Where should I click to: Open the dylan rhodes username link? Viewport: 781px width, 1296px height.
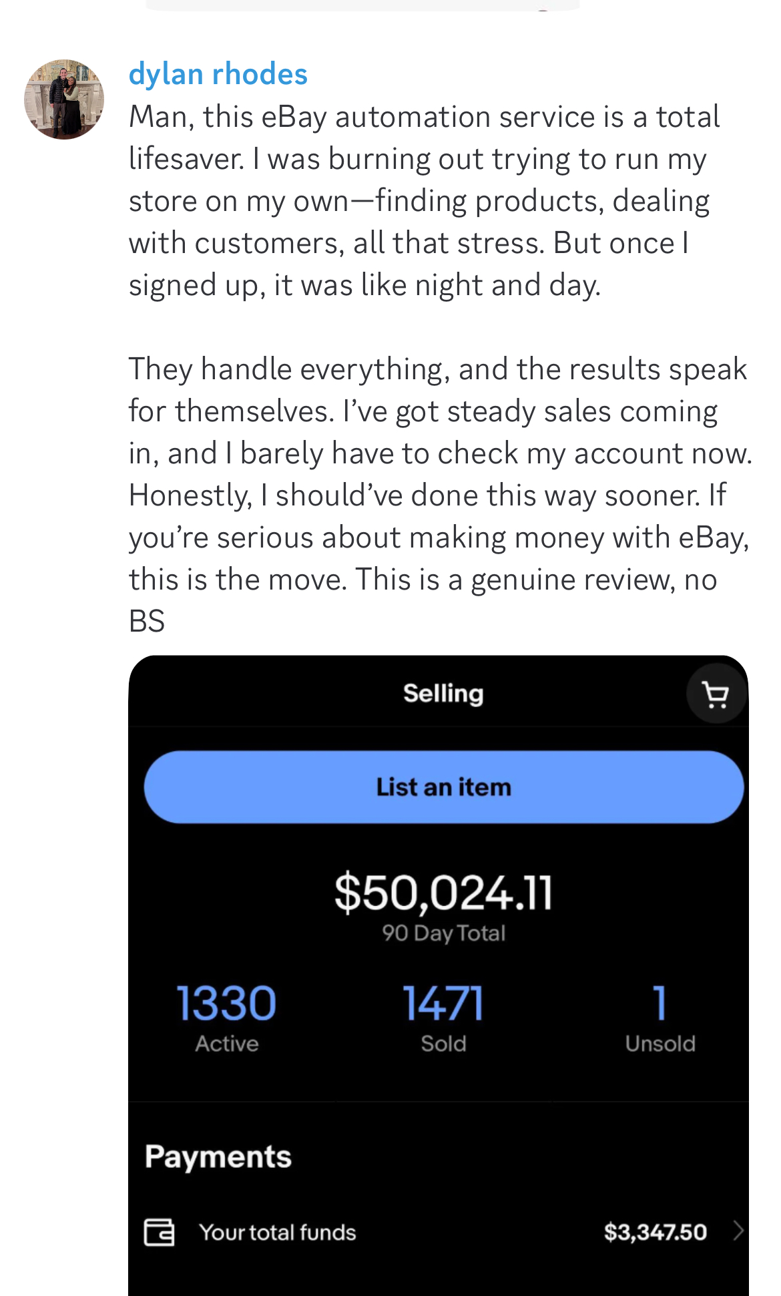218,74
